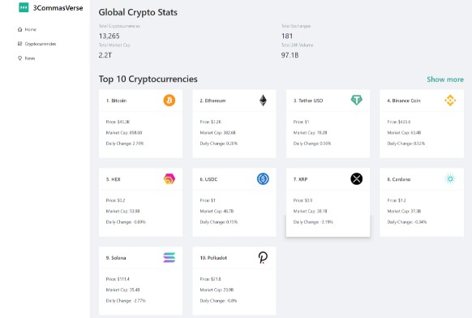Image resolution: width=472 pixels, height=318 pixels.
Task: Click Show more cryptocurrencies link
Action: (445, 79)
